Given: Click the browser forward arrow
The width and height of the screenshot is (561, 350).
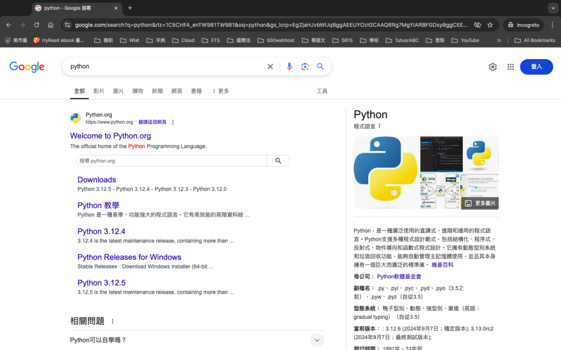Looking at the screenshot, I should tap(22, 25).
